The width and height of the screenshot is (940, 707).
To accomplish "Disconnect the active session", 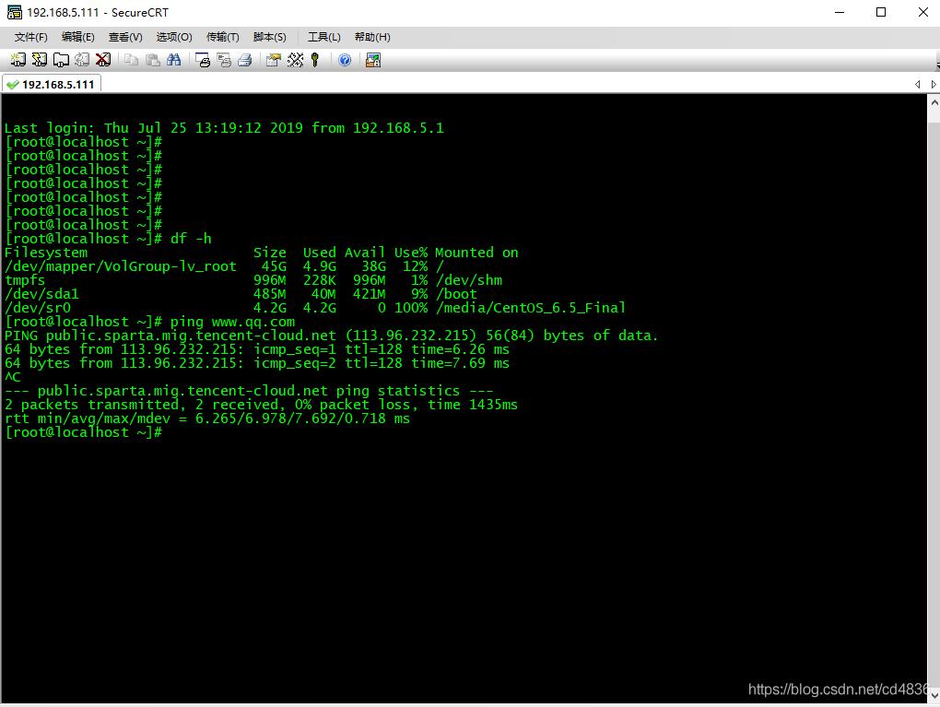I will click(103, 60).
